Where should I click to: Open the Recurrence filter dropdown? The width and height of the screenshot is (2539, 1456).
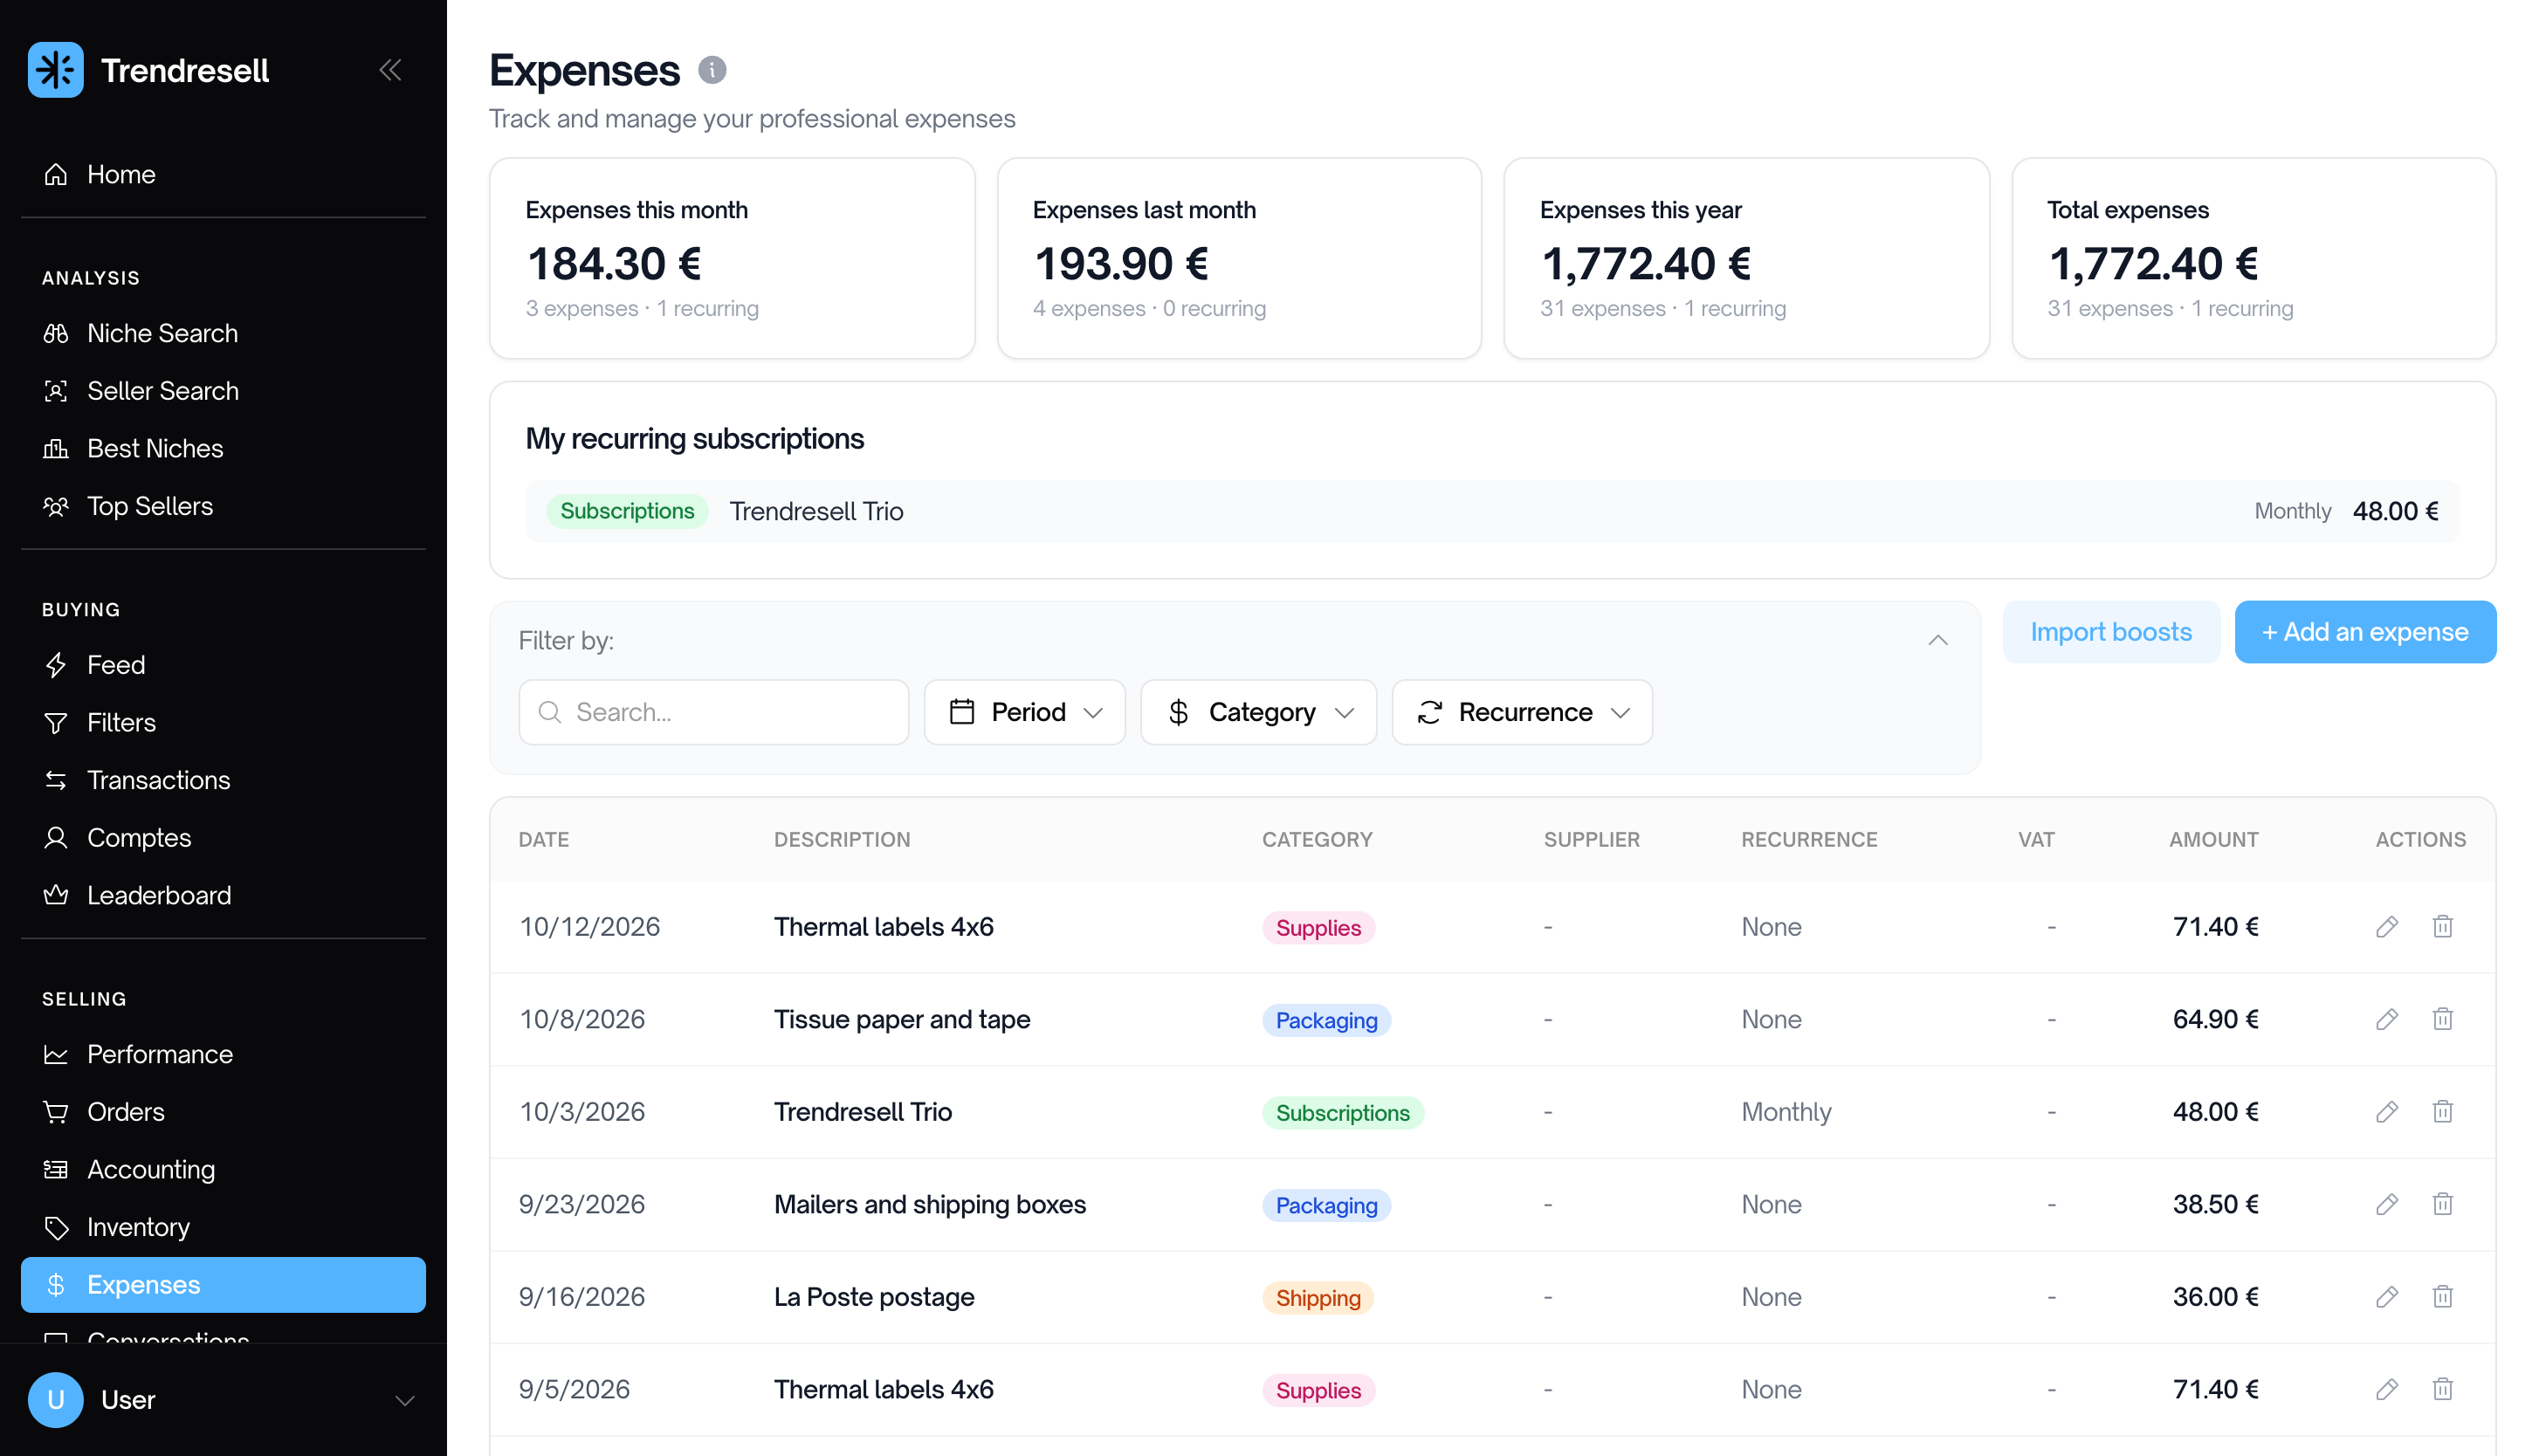coord(1521,712)
